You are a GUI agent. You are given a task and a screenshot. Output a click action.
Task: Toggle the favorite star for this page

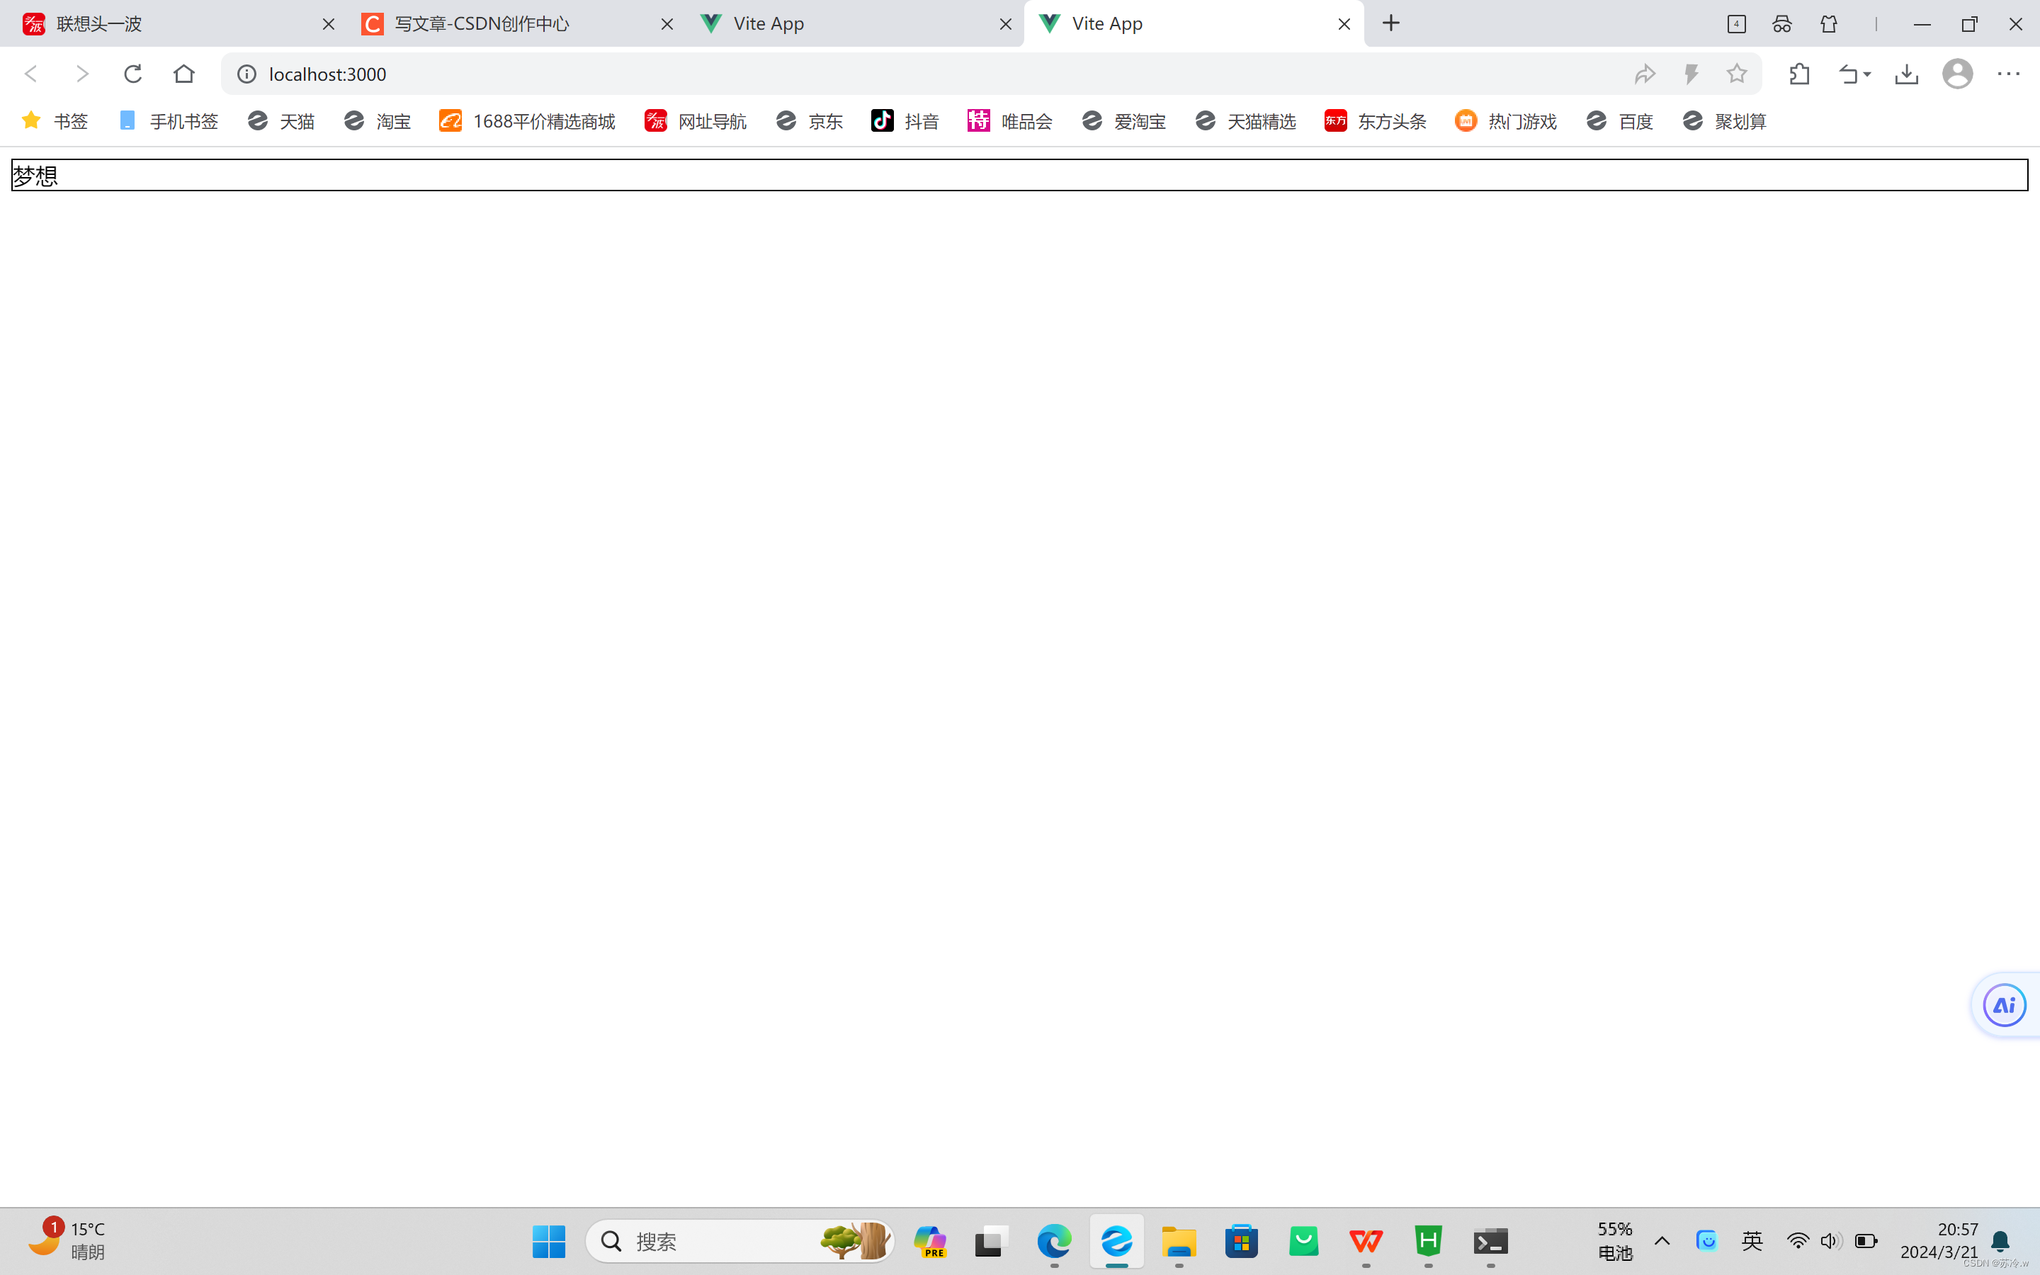[x=1737, y=74]
